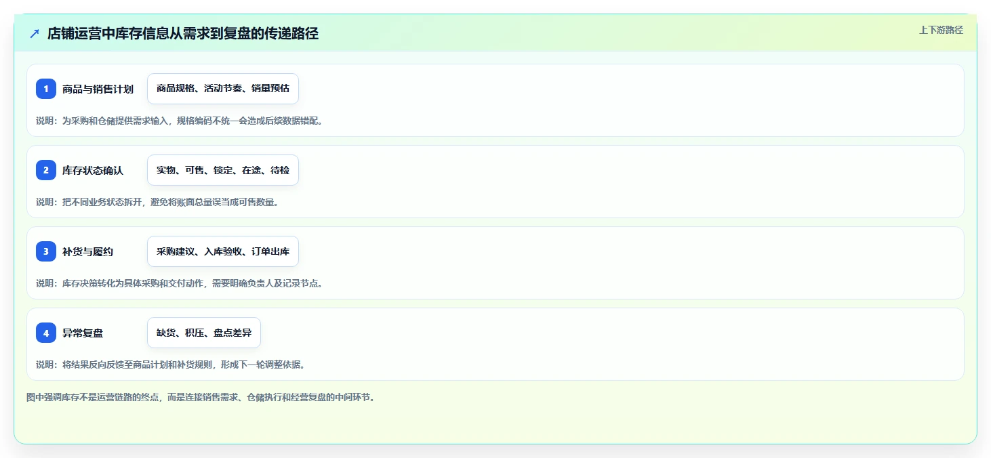Click the title 店铺运营中库存信息从需求到复盘的传递路径

183,33
